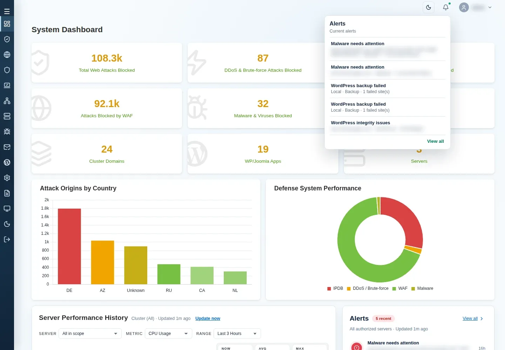Open the dashboard grid icon in sidebar
Viewport: 505px width, 350px height.
(x=7, y=24)
